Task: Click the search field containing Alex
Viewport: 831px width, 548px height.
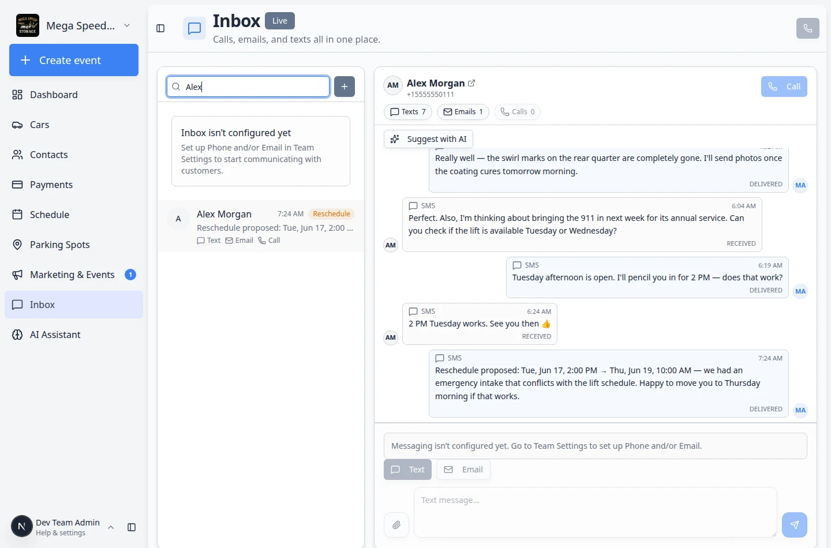Action: (x=248, y=87)
